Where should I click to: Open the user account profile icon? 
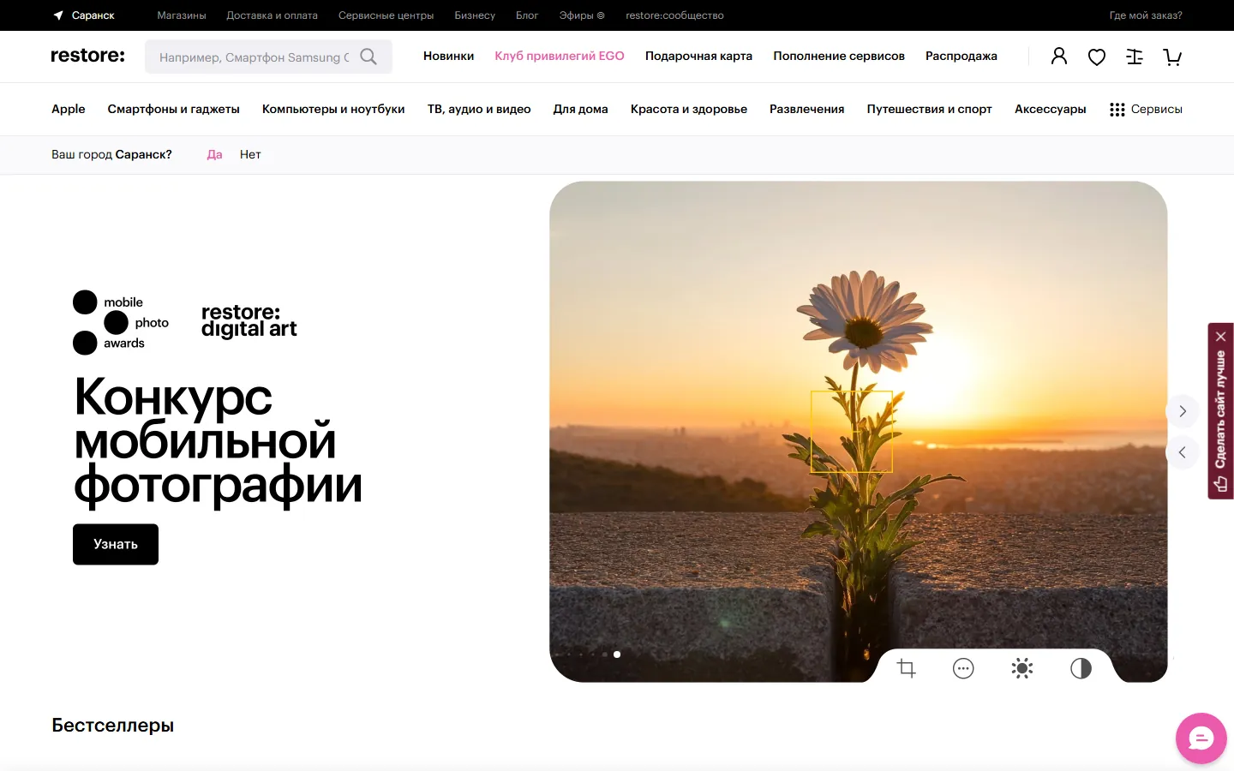pos(1059,57)
